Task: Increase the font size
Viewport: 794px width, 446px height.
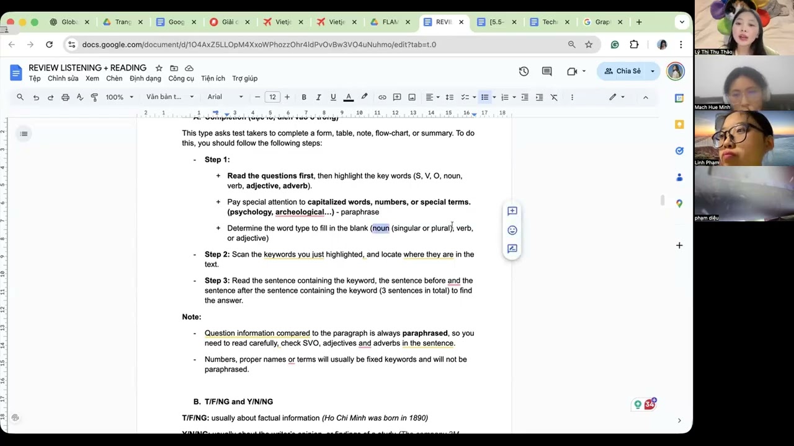Action: [287, 97]
